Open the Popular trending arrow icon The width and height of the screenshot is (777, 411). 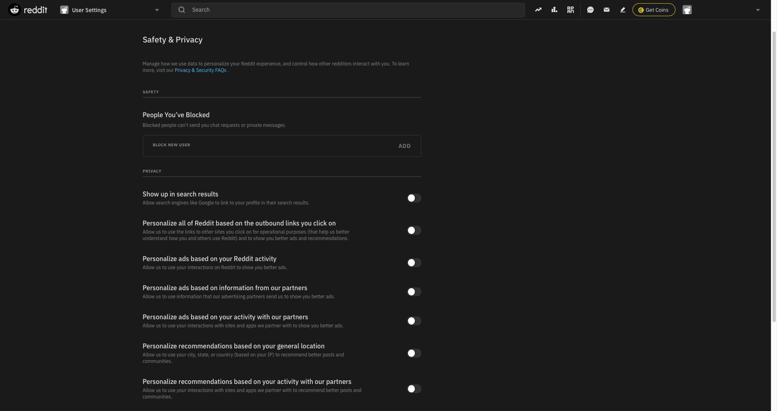[x=538, y=10]
